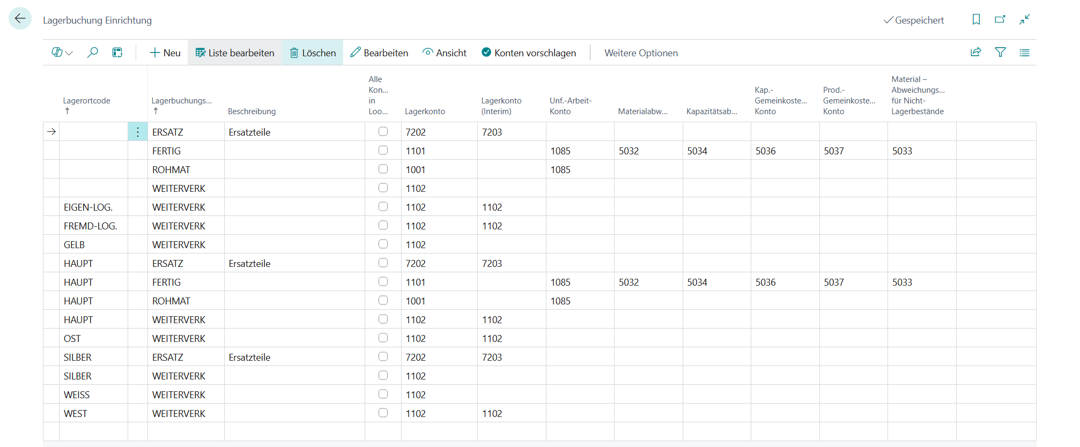Expand the copilot dropdown in toolbar

tap(62, 53)
